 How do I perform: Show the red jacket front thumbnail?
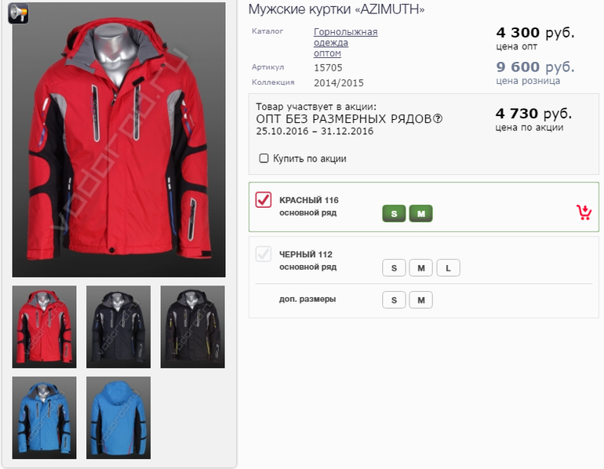[x=44, y=326]
